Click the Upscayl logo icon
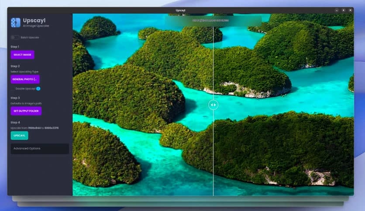This screenshot has height=211, width=365. pos(16,23)
